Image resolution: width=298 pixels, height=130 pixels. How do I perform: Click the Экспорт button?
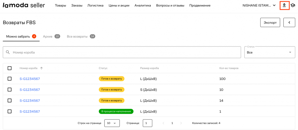tap(270, 22)
